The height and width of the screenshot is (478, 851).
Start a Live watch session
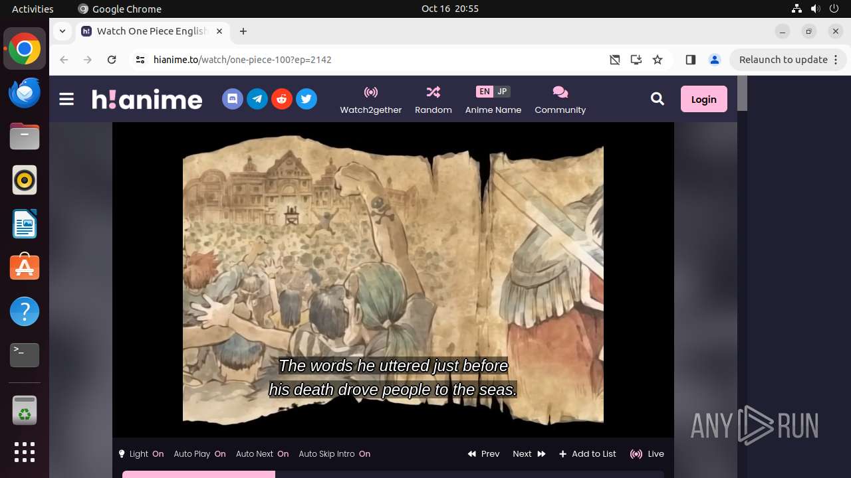tap(647, 454)
